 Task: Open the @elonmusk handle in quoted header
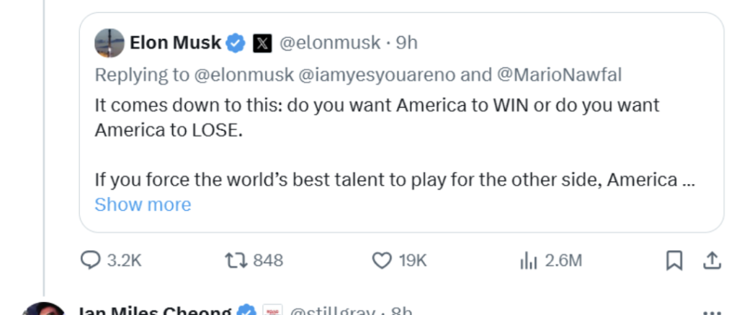(x=329, y=43)
